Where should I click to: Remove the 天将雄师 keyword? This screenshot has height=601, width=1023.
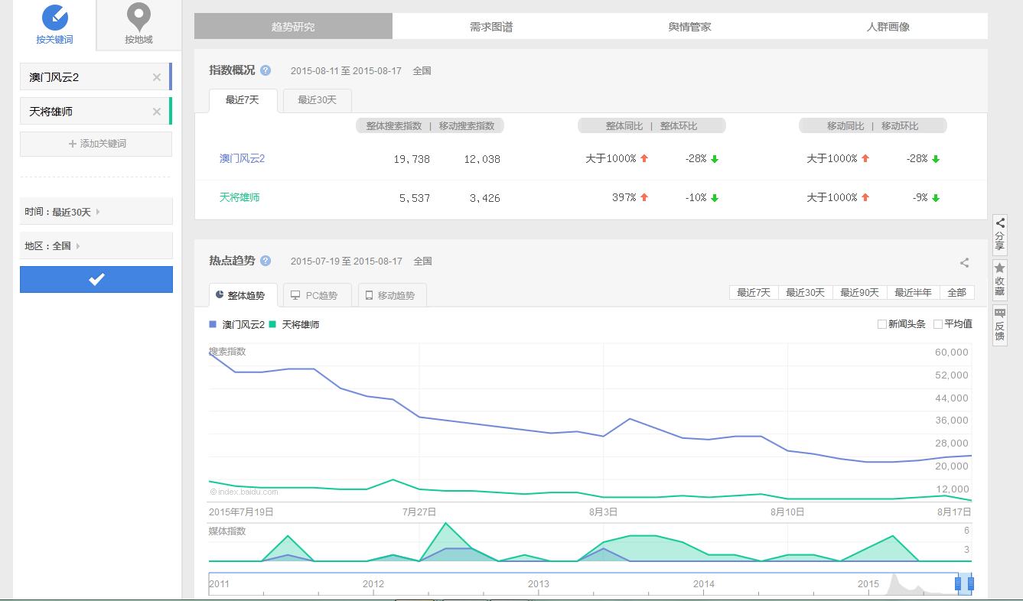[157, 112]
